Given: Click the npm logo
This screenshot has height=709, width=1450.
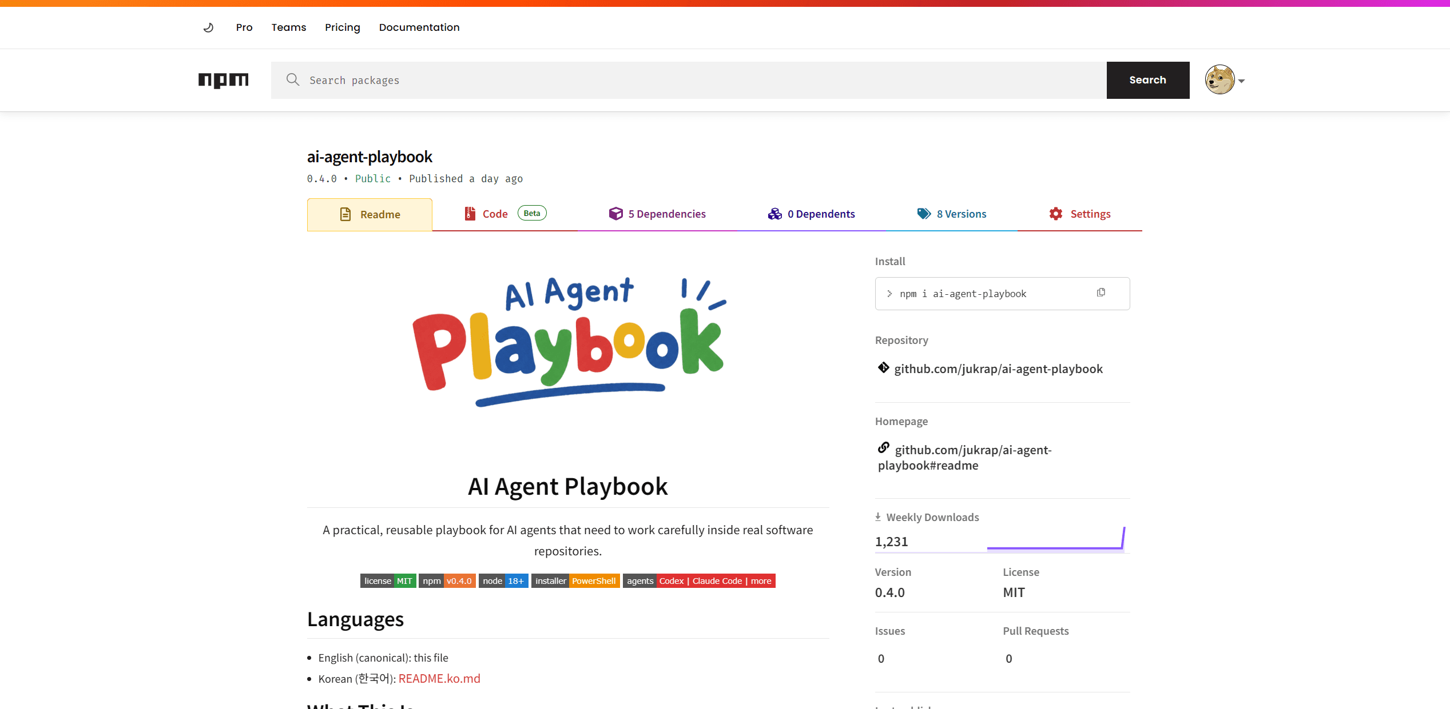Looking at the screenshot, I should click(224, 80).
